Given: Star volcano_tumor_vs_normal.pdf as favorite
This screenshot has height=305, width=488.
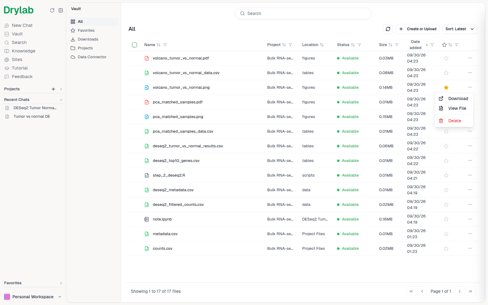Looking at the screenshot, I should point(446,58).
